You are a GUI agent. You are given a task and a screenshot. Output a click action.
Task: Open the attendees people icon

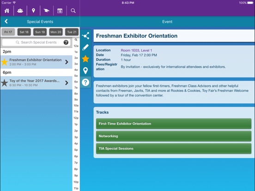tap(20, 11)
